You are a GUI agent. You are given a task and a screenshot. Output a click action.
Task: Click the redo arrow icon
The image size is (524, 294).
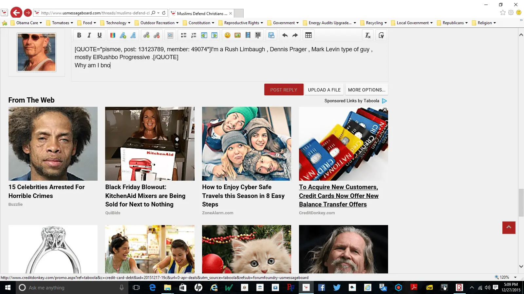pyautogui.click(x=295, y=35)
